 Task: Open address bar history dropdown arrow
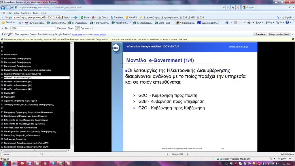pos(224,7)
